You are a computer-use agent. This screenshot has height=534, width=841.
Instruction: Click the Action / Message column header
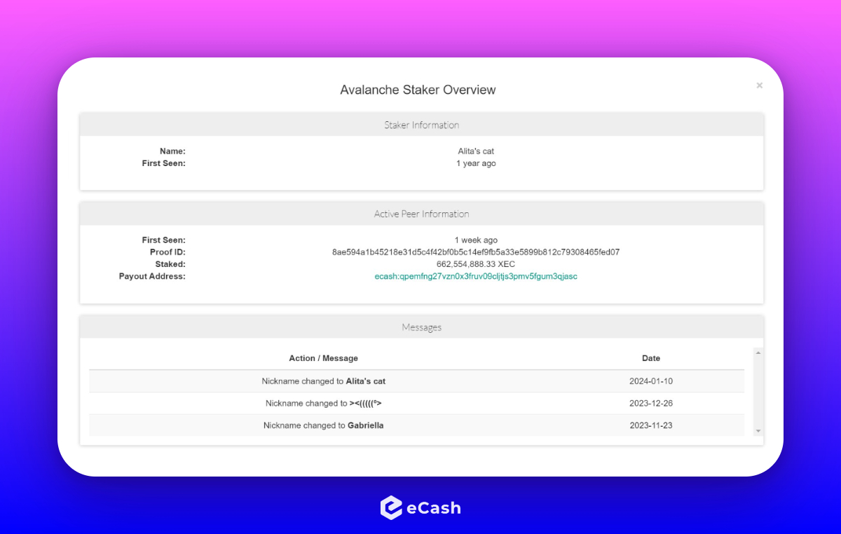point(323,358)
